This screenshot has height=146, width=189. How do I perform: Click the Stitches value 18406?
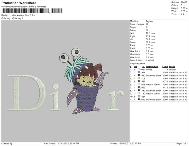coord(184,2)
